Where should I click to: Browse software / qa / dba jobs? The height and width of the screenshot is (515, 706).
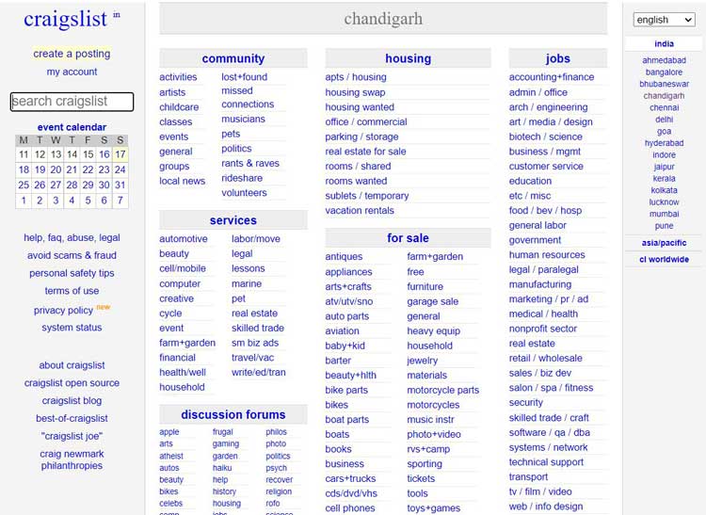(x=550, y=432)
